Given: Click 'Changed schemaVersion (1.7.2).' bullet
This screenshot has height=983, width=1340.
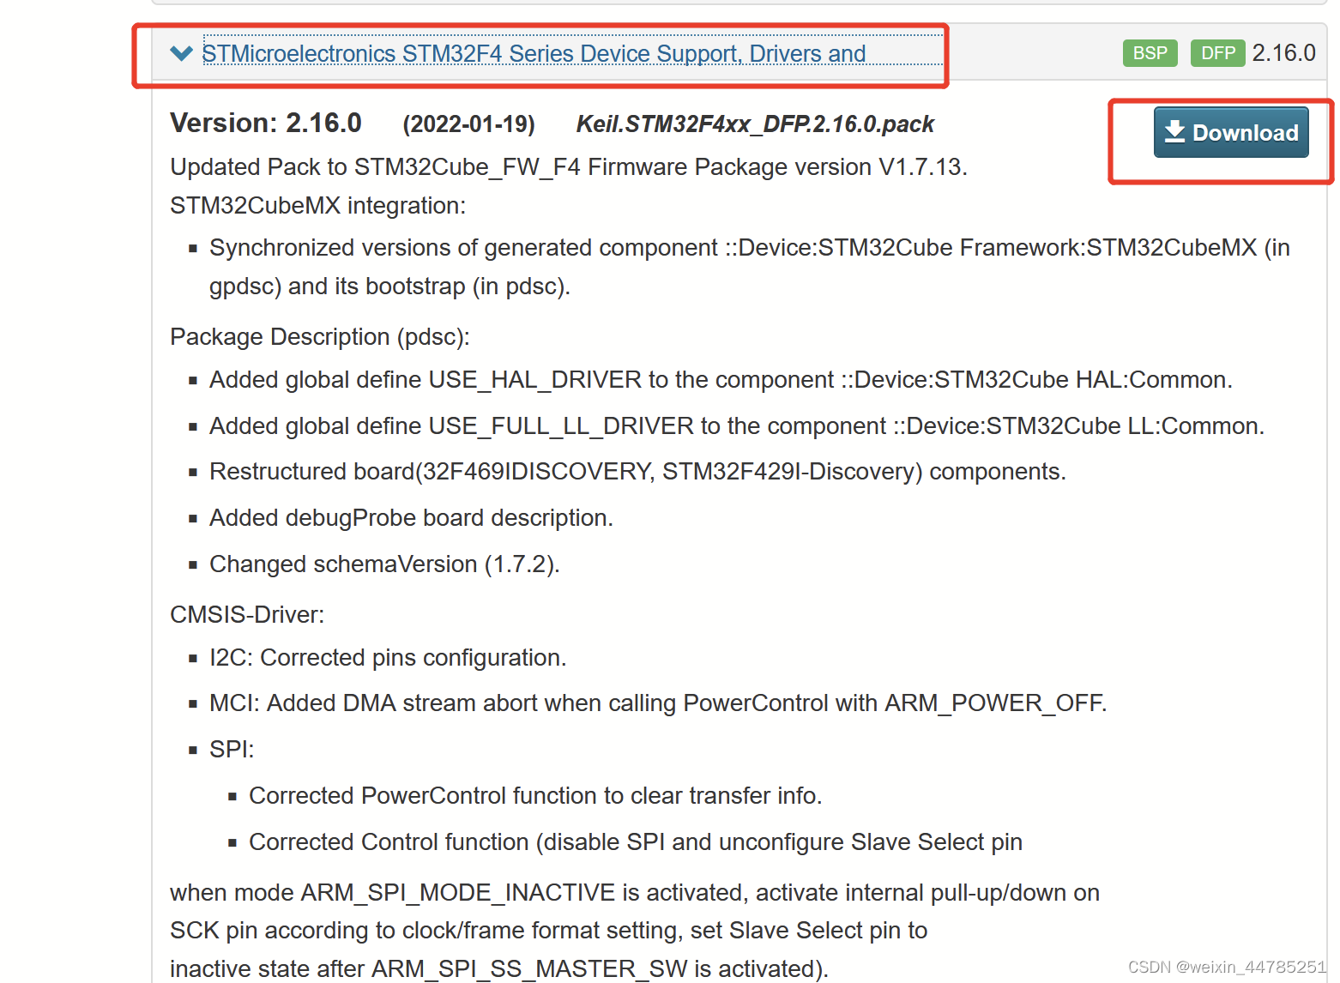Looking at the screenshot, I should coord(384,564).
